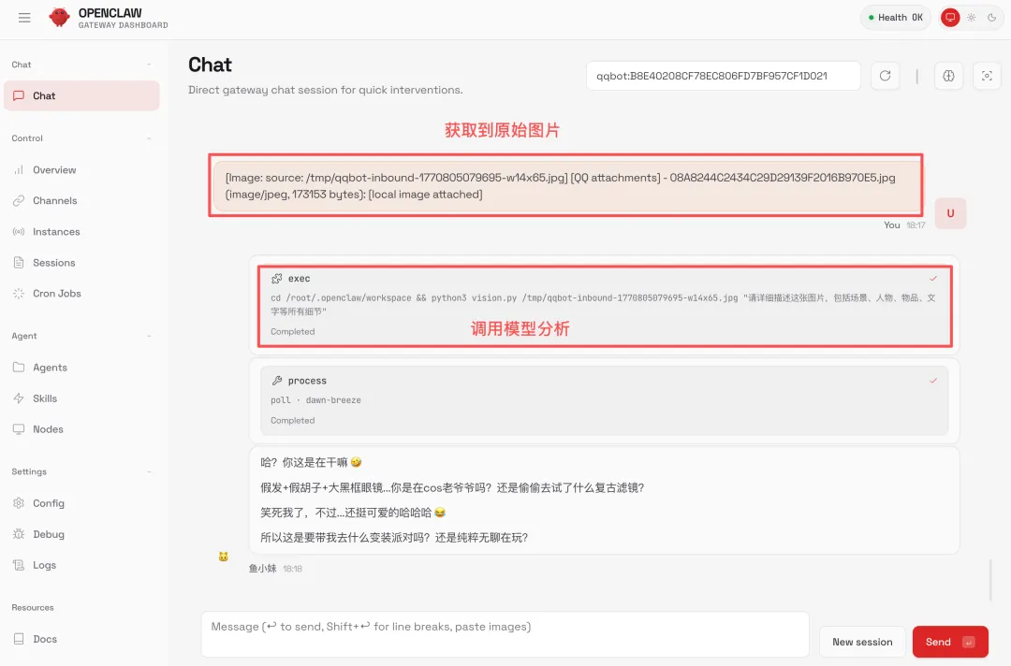Click the 'poll · dawn-breeze' text
This screenshot has height=666, width=1011.
tap(316, 400)
